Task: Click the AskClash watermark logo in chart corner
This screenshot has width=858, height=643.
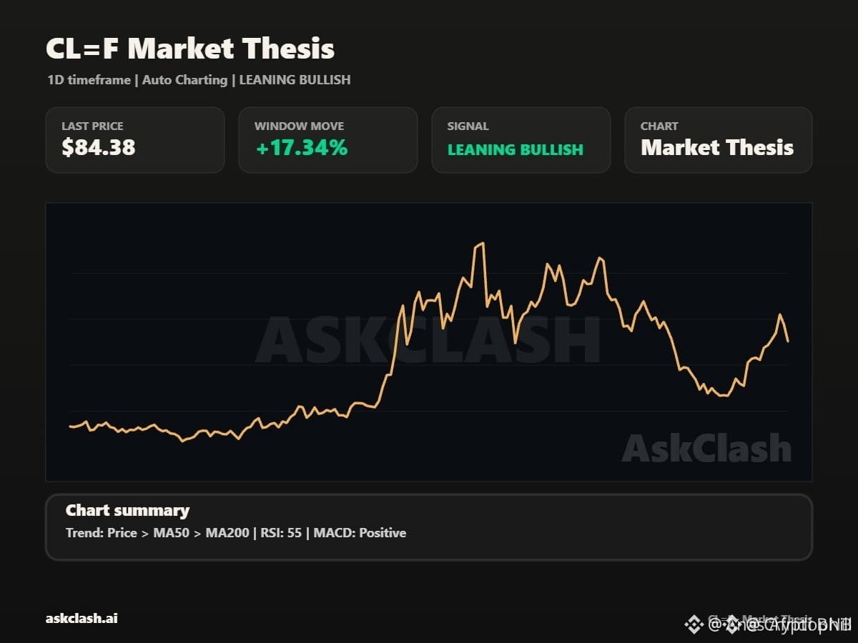Action: coord(706,448)
